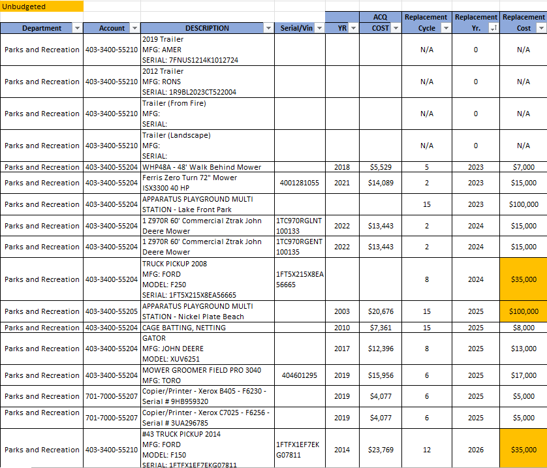The image size is (547, 468).
Task: Select serial cell 1TC970RGLNT100133
Action: click(300, 226)
